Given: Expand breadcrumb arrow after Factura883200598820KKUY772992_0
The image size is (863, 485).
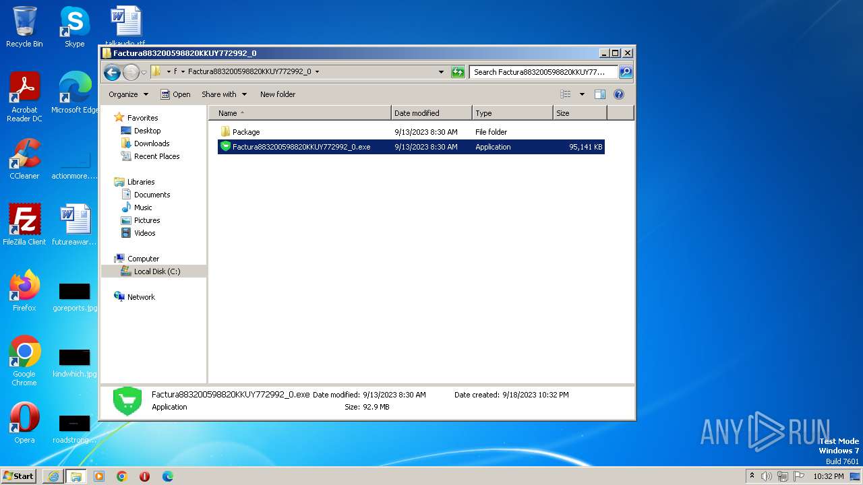Looking at the screenshot, I should tap(317, 72).
